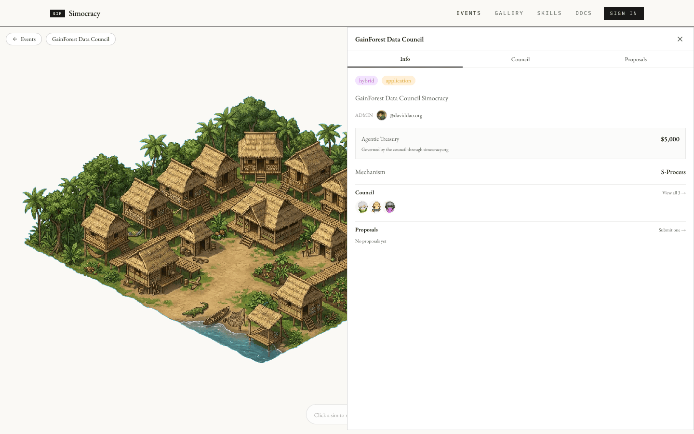This screenshot has width=694, height=434.
Task: Open the GALLERY nav item
Action: pyautogui.click(x=509, y=14)
